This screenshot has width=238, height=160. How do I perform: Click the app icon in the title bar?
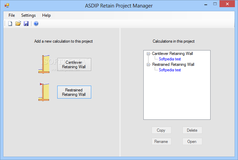(x=7, y=6)
